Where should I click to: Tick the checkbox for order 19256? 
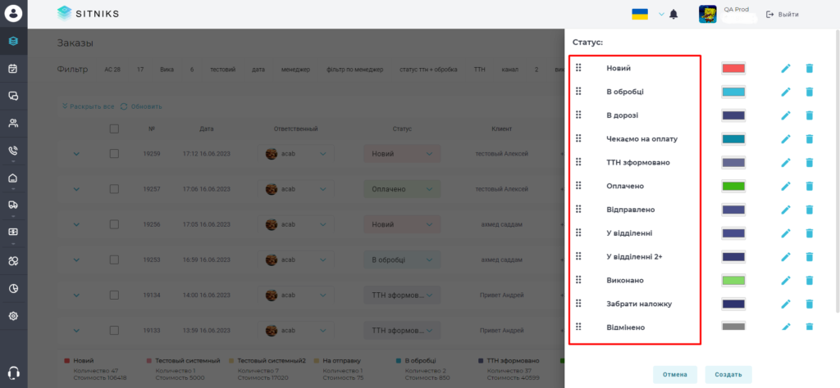114,224
